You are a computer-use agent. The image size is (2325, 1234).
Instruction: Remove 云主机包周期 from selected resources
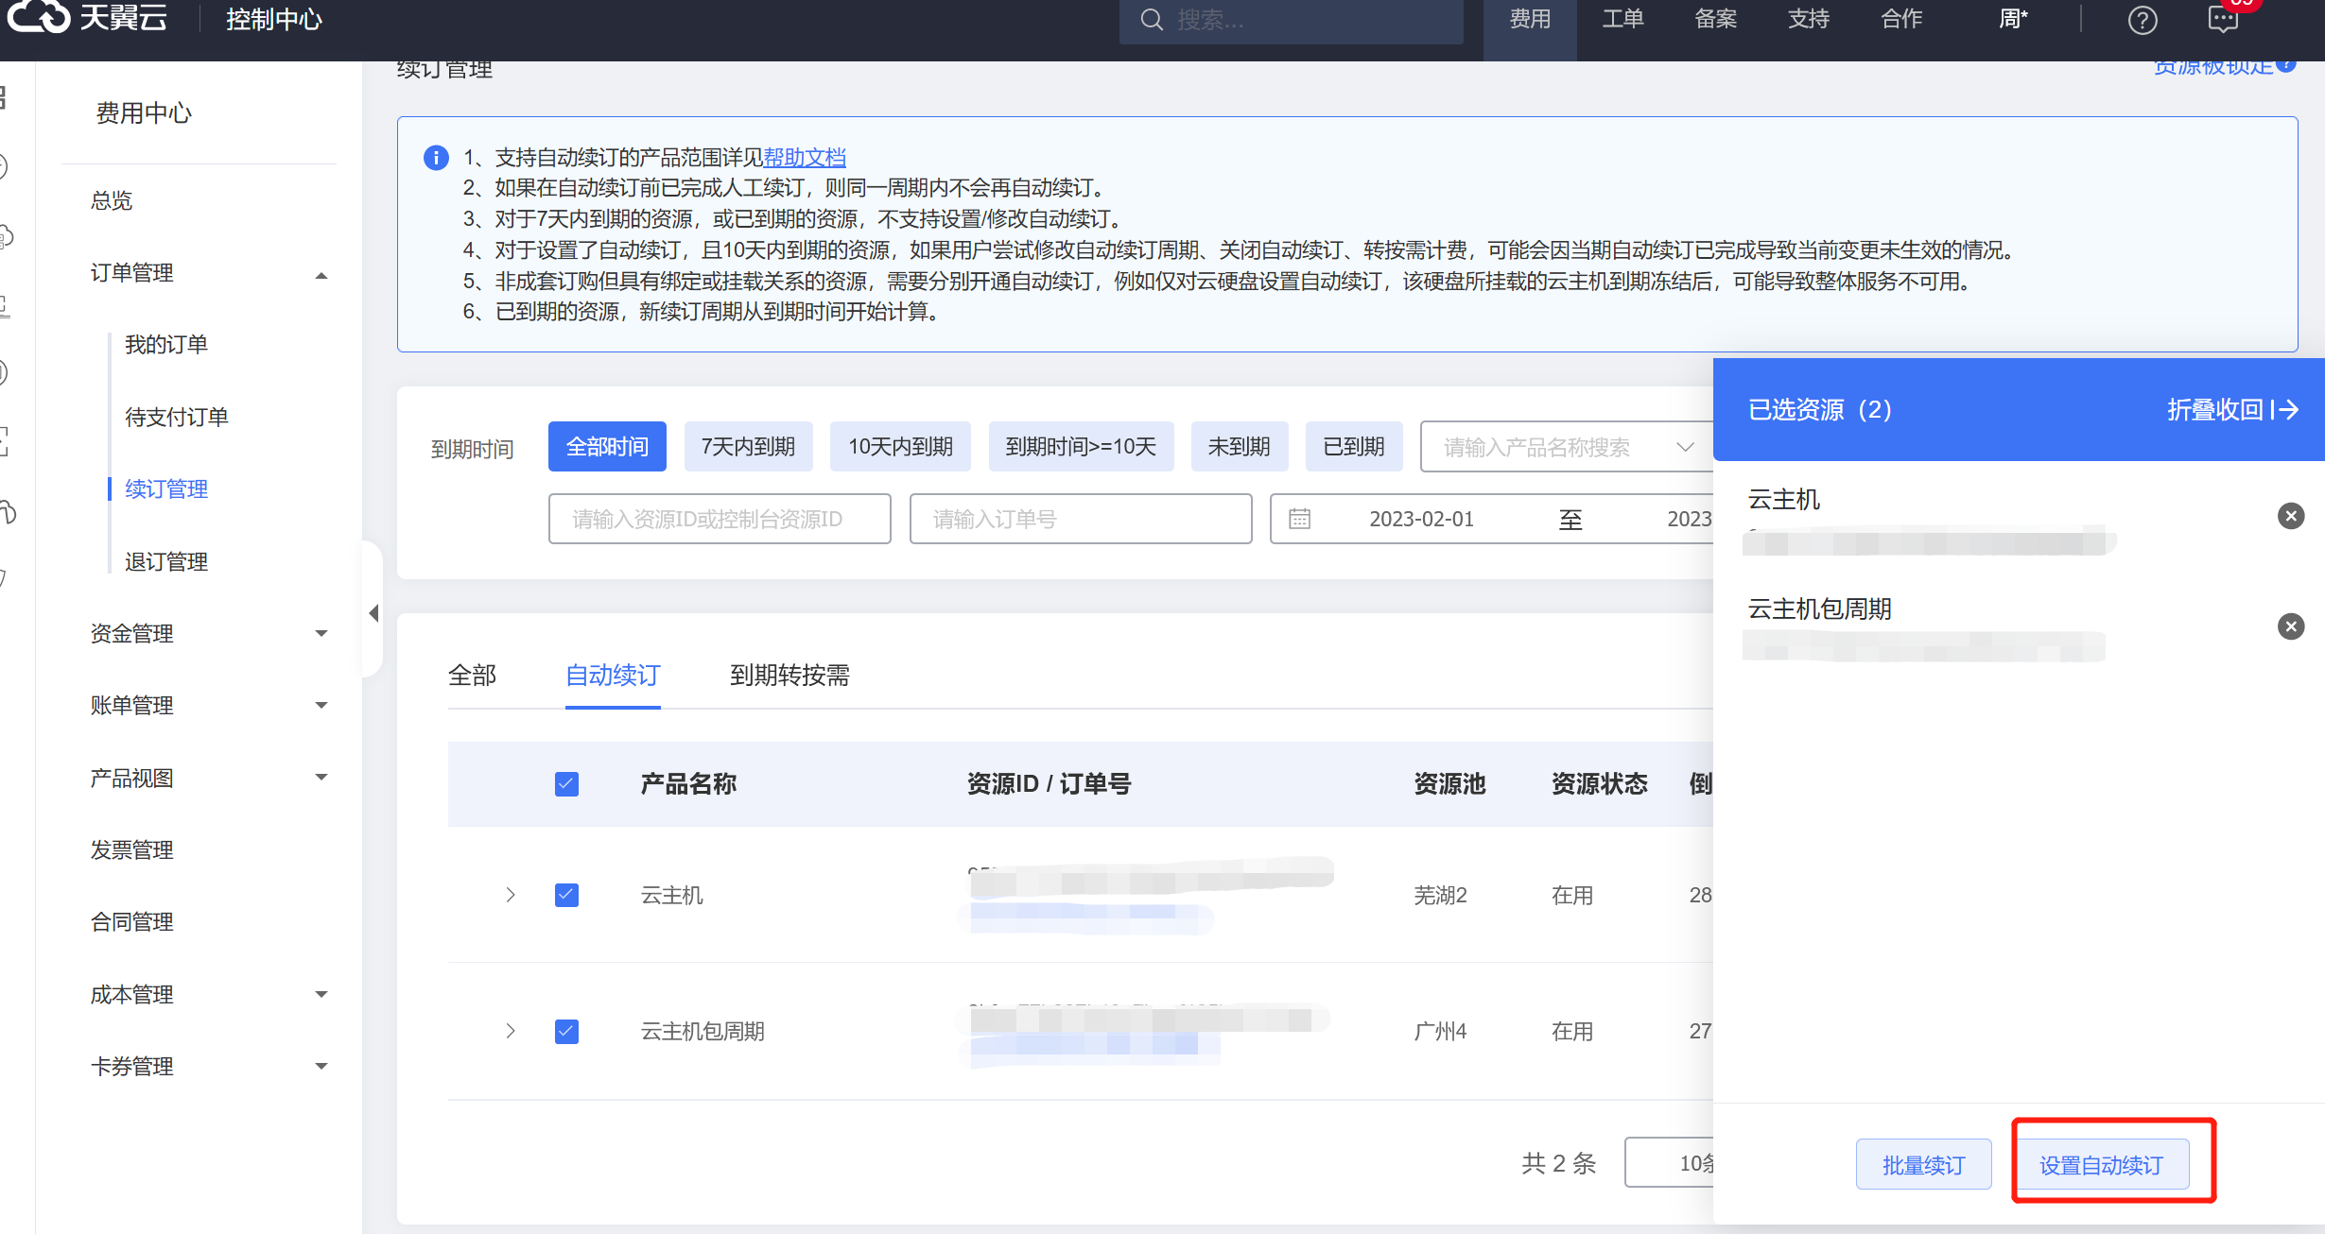(2290, 626)
